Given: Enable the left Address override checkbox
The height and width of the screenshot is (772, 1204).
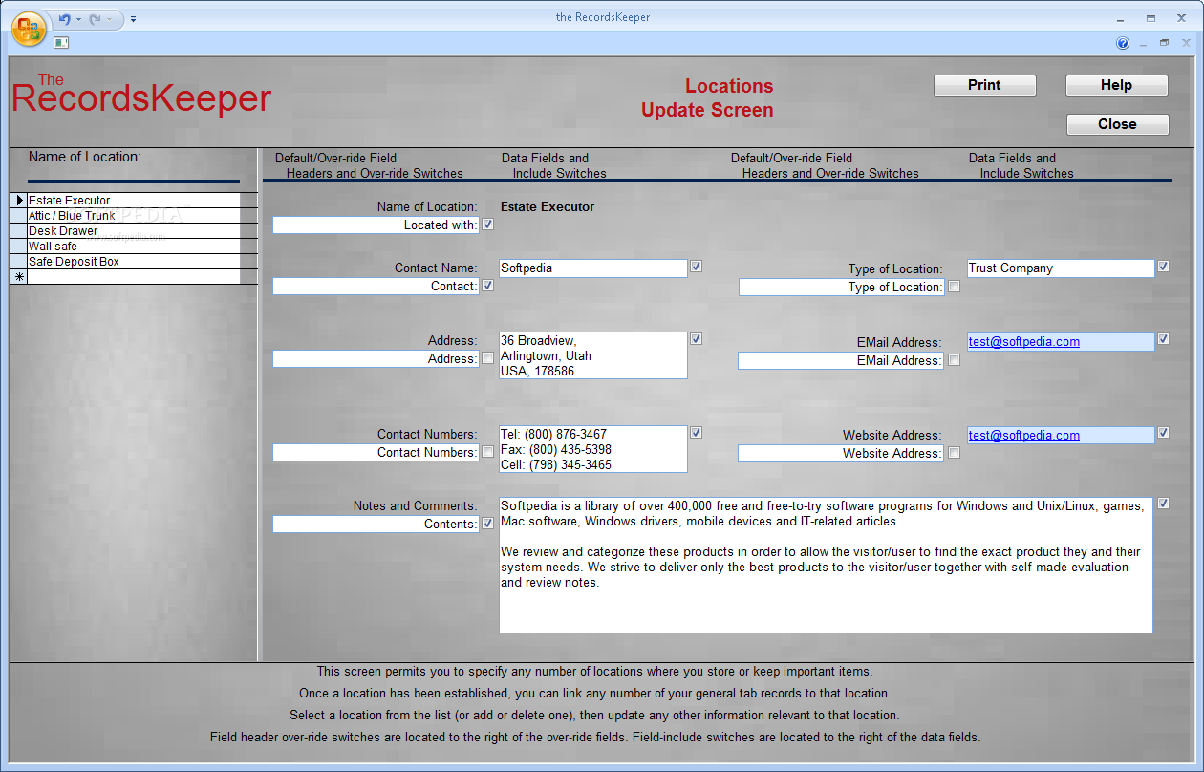Looking at the screenshot, I should pos(487,358).
